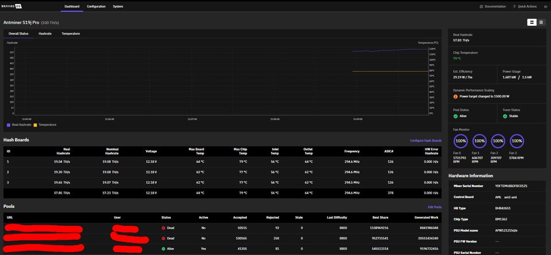Click the 294.5 MHz frequency of board 3
The height and width of the screenshot is (255, 551).
click(352, 183)
